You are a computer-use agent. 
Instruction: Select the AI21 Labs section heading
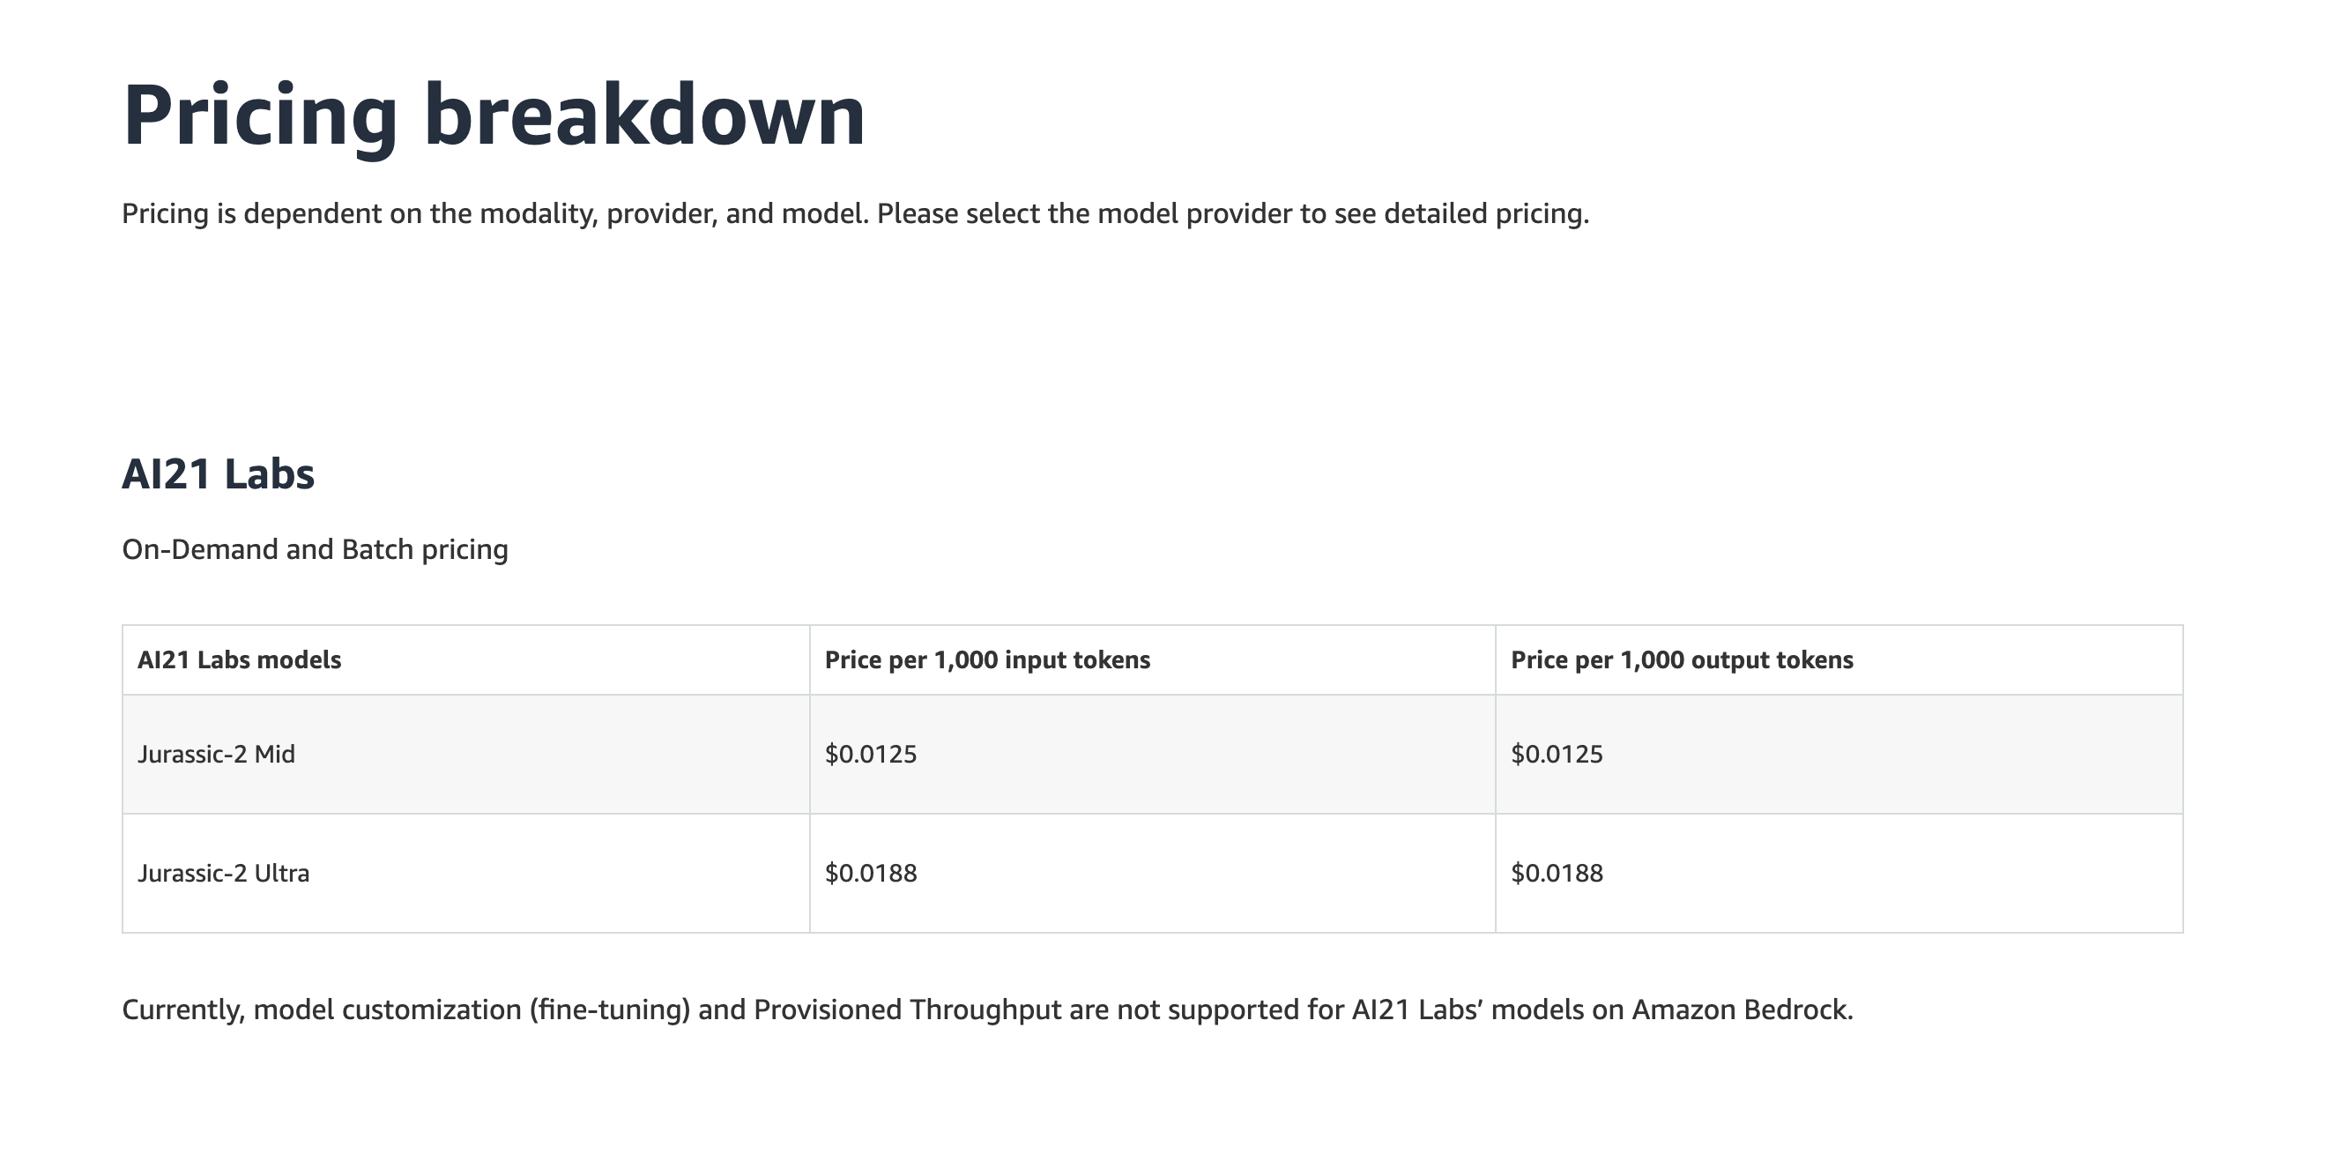[218, 473]
